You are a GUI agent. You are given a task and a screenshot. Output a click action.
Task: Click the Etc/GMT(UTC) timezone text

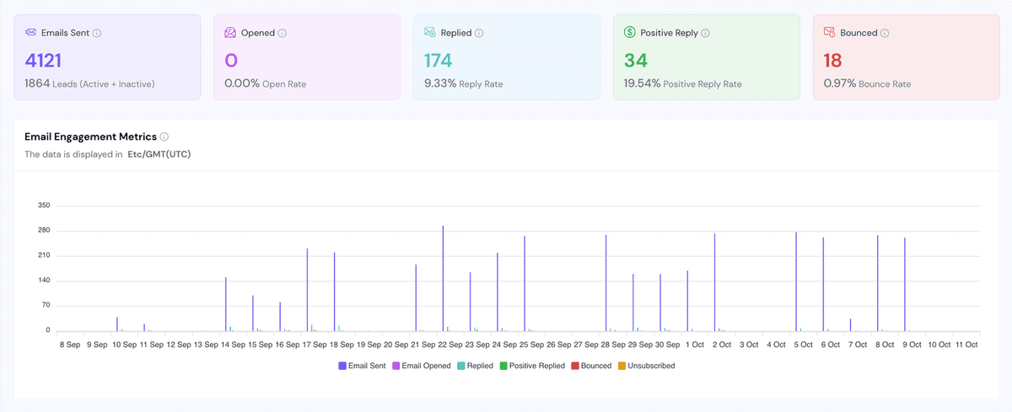coord(159,154)
